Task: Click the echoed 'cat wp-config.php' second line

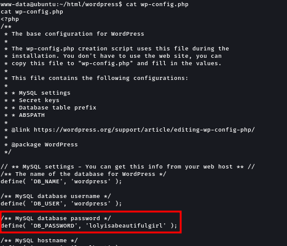Action: tap(32, 12)
